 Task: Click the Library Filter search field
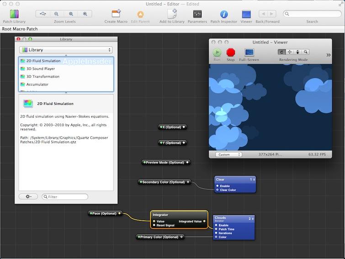click(65, 197)
